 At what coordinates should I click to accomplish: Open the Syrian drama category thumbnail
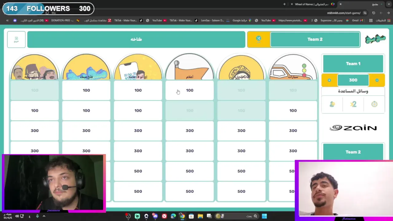tap(34, 67)
